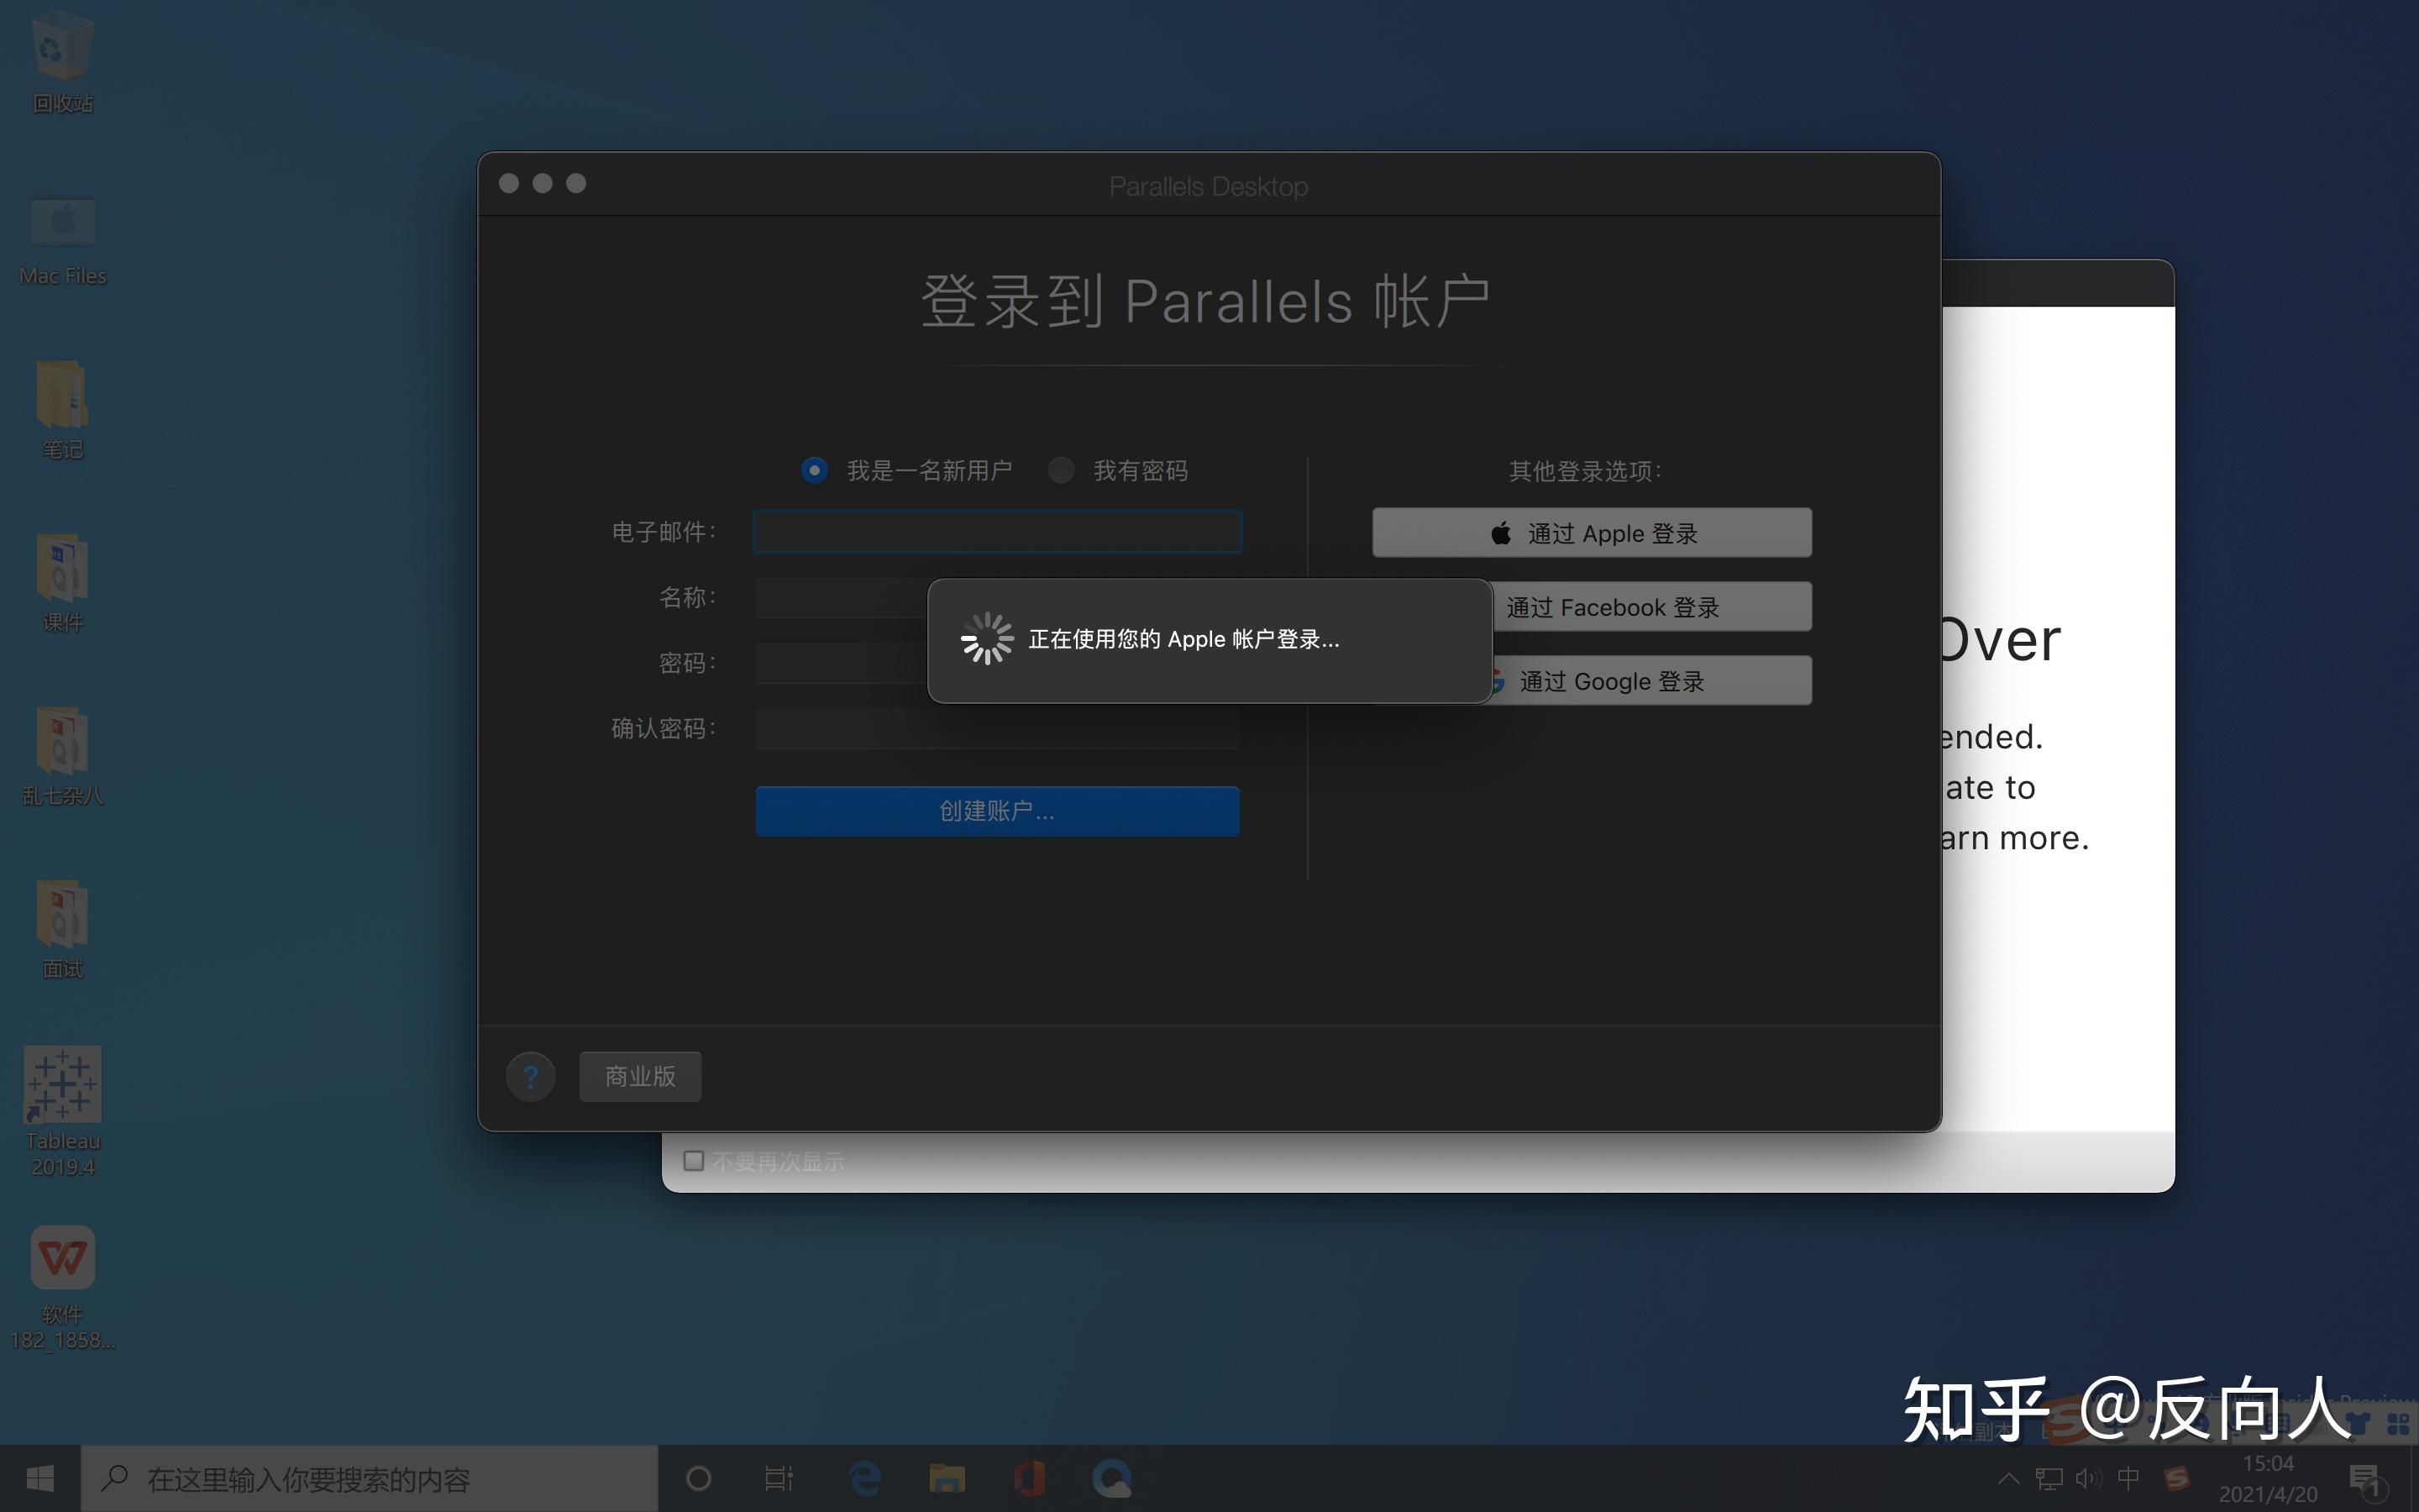Screen dimensions: 2419x1512
Task: Open the WPS 软件 desktop icon
Action: pos(62,1288)
